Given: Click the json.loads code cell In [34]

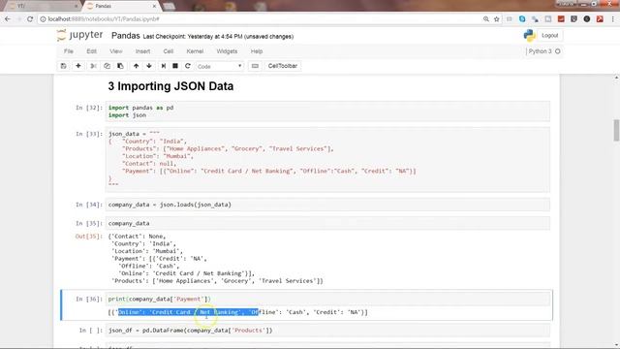Looking at the screenshot, I should [x=327, y=205].
